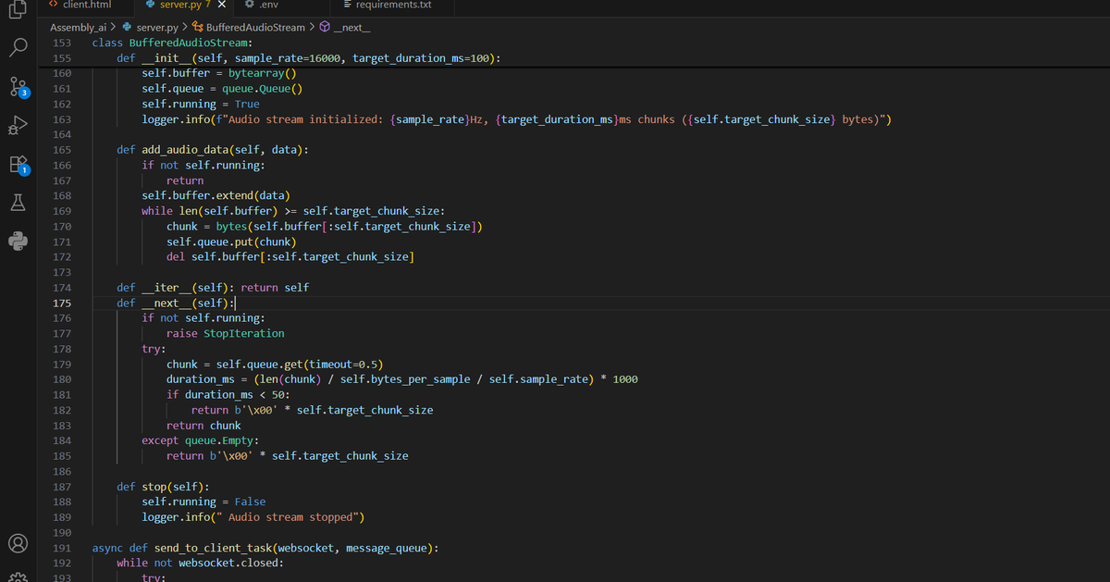Click self.queue = queue.Queue() line
Screen dimensions: 1110x582
point(222,89)
